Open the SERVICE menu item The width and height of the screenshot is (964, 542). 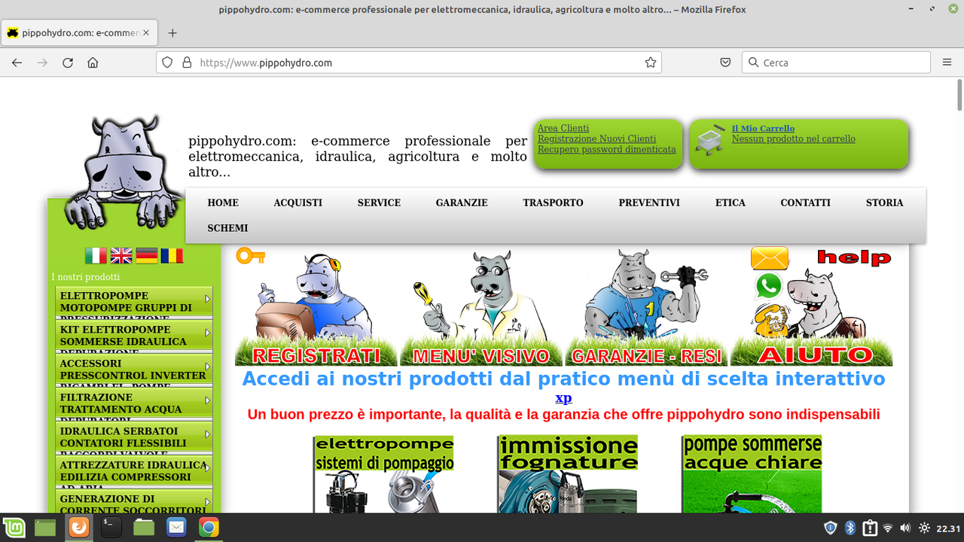pyautogui.click(x=379, y=202)
